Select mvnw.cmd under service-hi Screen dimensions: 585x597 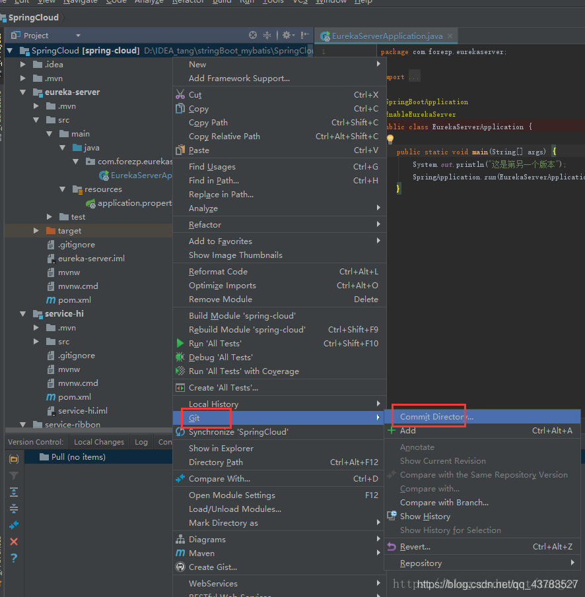click(x=73, y=383)
